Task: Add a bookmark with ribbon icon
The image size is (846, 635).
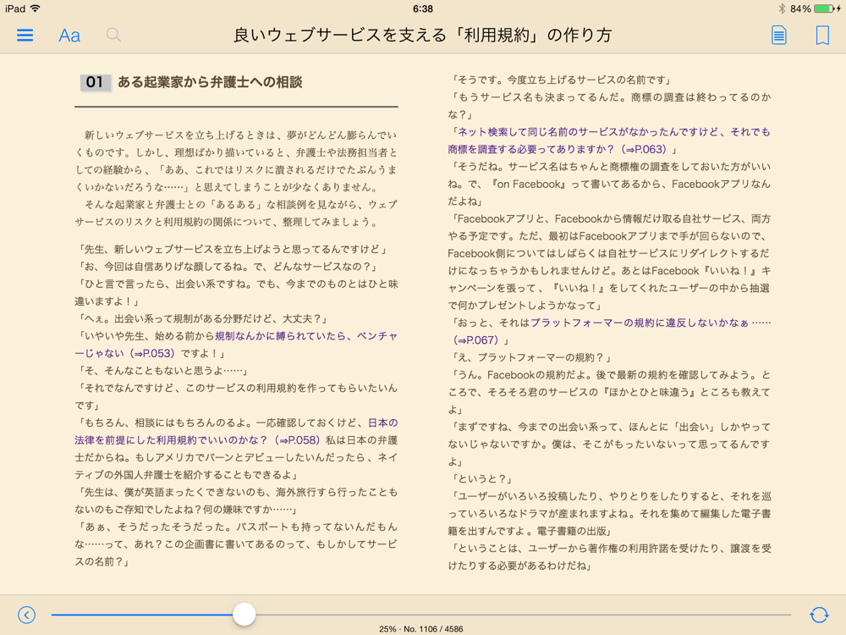Action: [822, 36]
